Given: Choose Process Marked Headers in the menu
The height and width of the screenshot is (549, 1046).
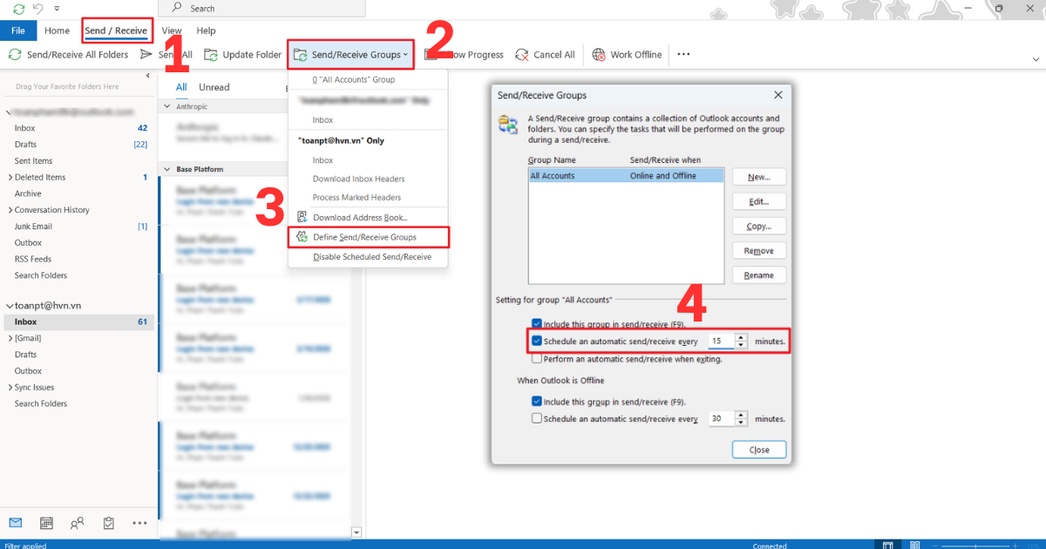Looking at the screenshot, I should coord(357,197).
